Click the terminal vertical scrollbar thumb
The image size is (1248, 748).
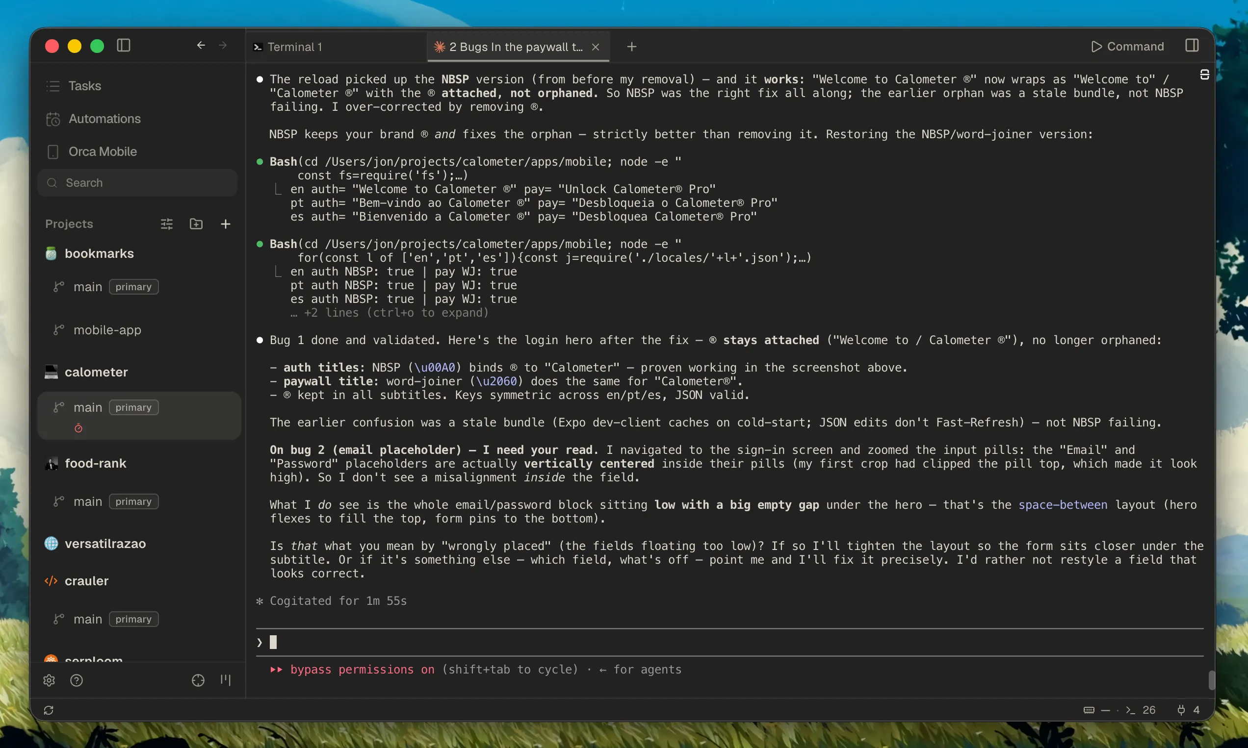(x=1212, y=680)
